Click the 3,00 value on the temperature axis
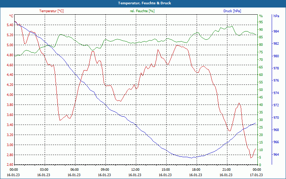The height and width of the screenshot is (179, 286). 10,145
